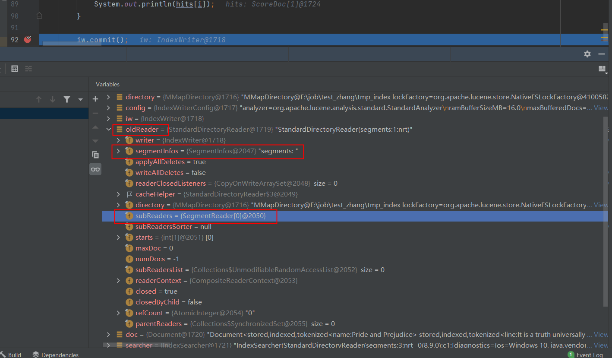Select next frame down arrow
The height and width of the screenshot is (358, 612).
coord(53,99)
